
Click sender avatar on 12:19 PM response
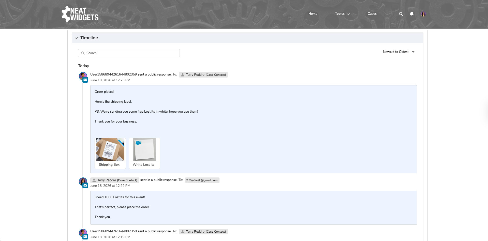(x=83, y=233)
